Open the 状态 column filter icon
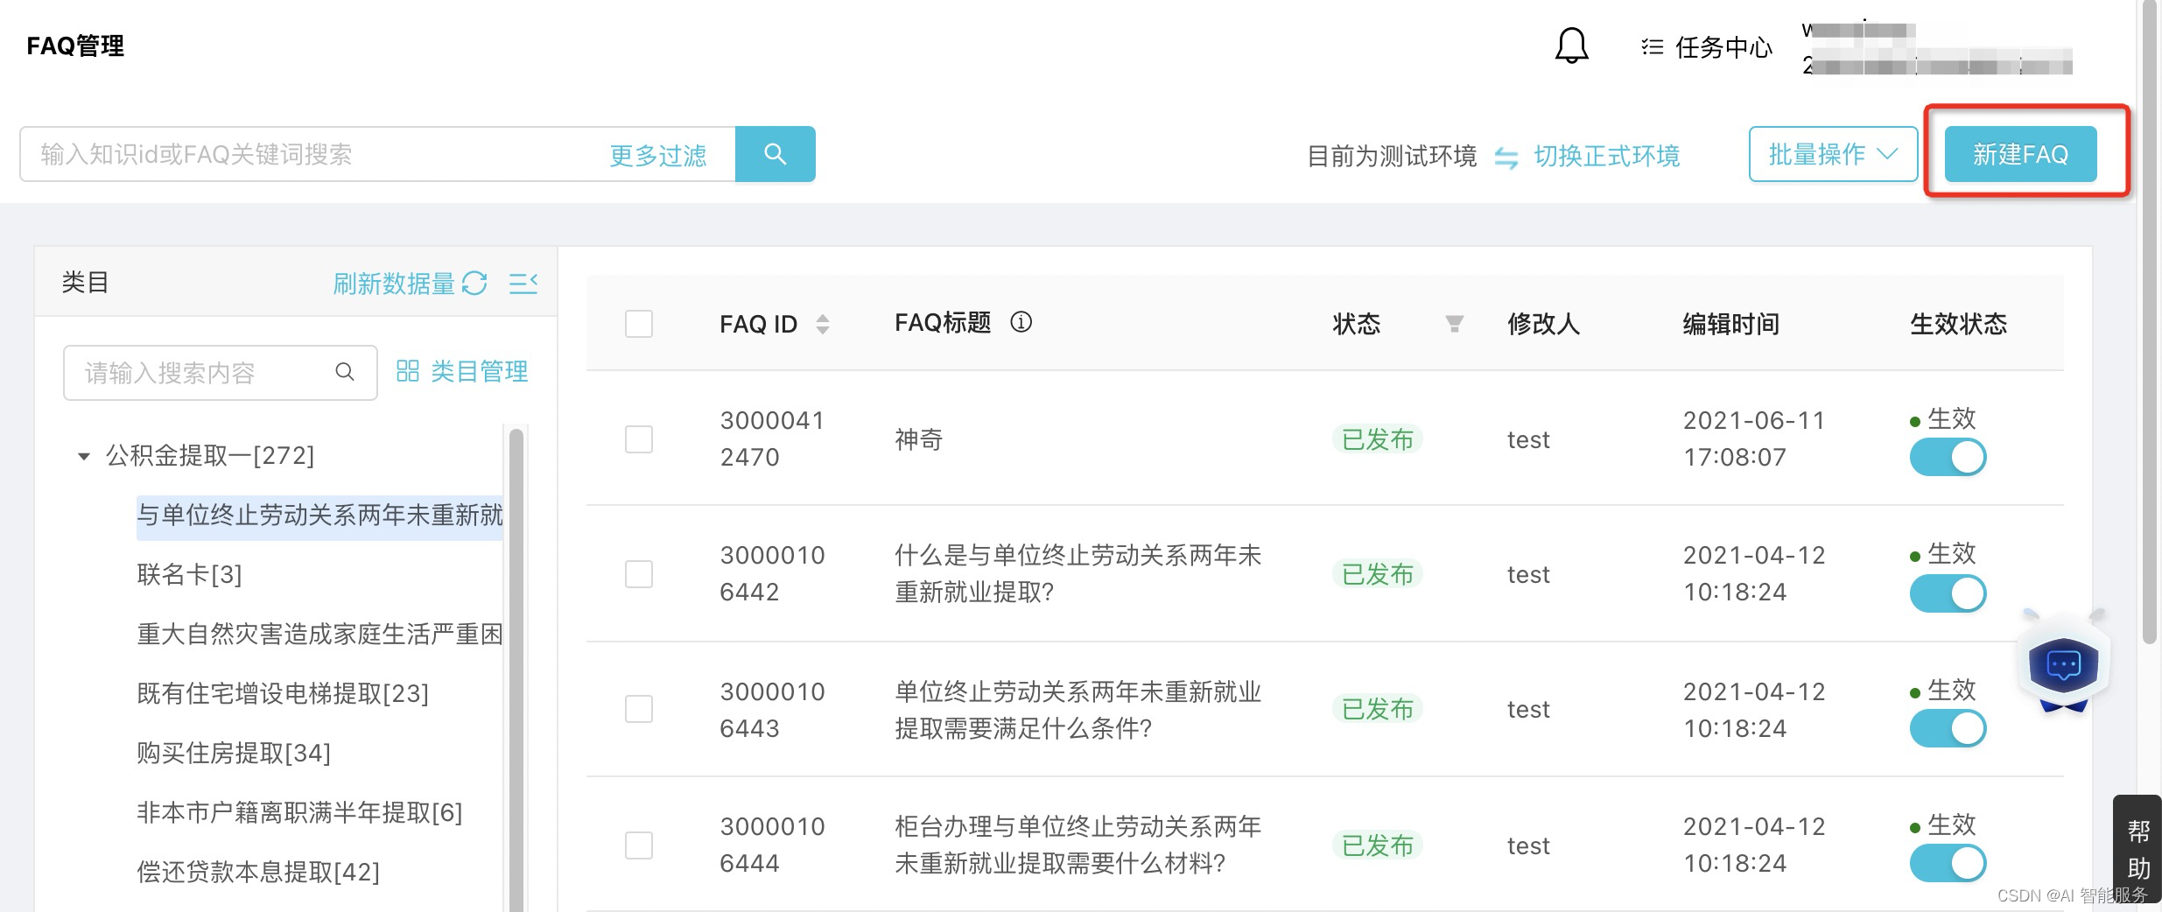The image size is (2162, 912). coord(1454,324)
